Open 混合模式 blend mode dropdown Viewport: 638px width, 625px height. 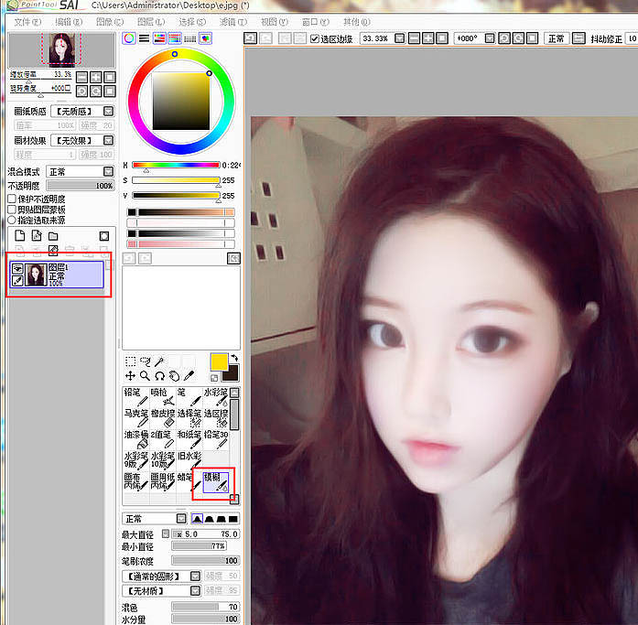[108, 172]
